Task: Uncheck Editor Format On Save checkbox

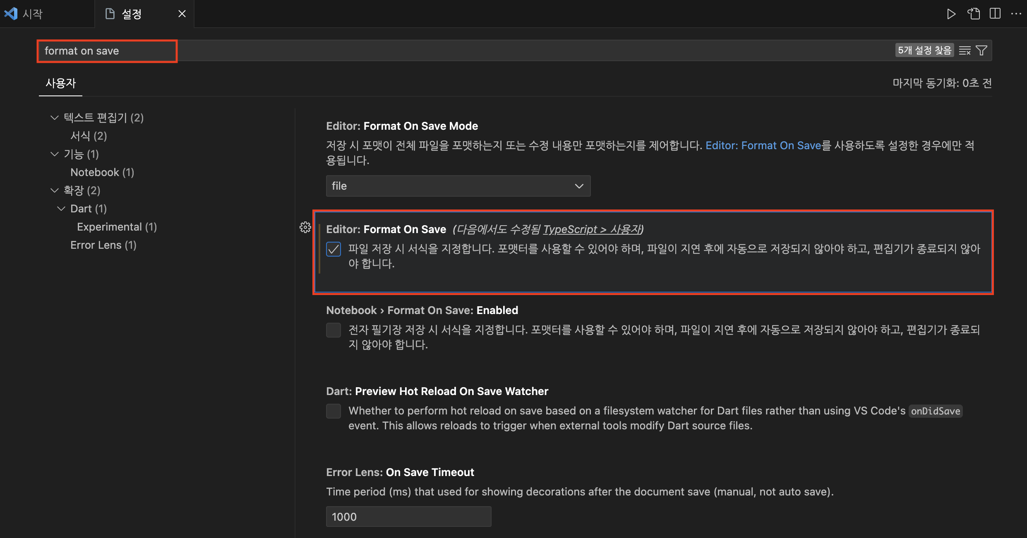Action: [x=334, y=249]
